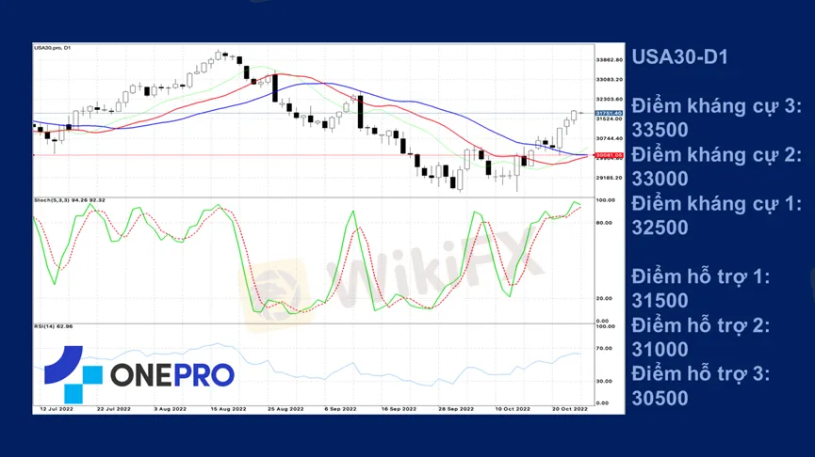815x457 pixels.
Task: Click the RSI panel 30.00 level label
Action: [604, 381]
